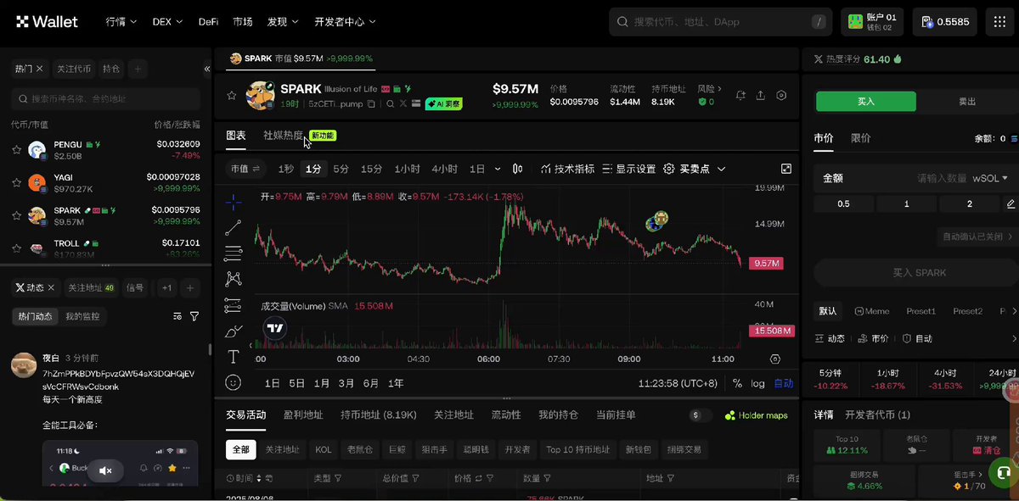This screenshot has width=1019, height=501.
Task: Favorite SPARK in the sidebar list
Action: (16, 215)
